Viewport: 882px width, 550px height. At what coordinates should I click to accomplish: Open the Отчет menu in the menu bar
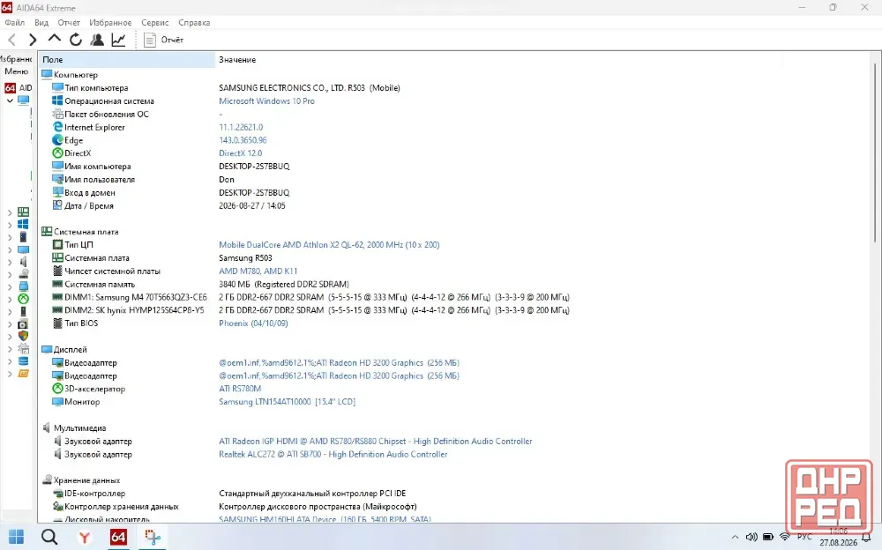click(x=69, y=23)
